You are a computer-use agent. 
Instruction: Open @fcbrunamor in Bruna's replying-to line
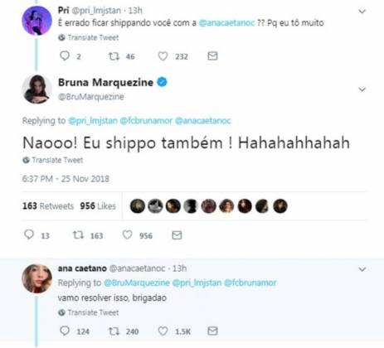(x=146, y=121)
